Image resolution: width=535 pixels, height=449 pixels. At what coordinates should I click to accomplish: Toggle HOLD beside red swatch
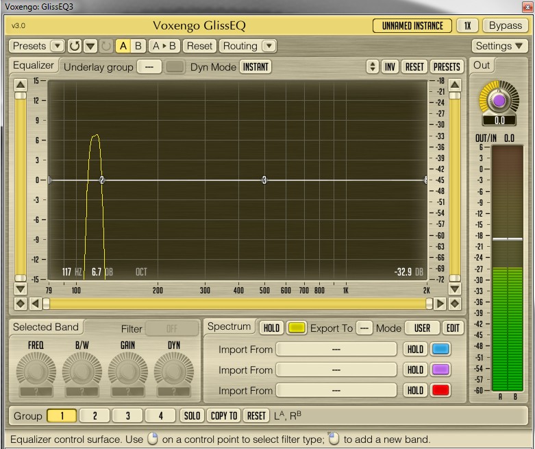415,390
